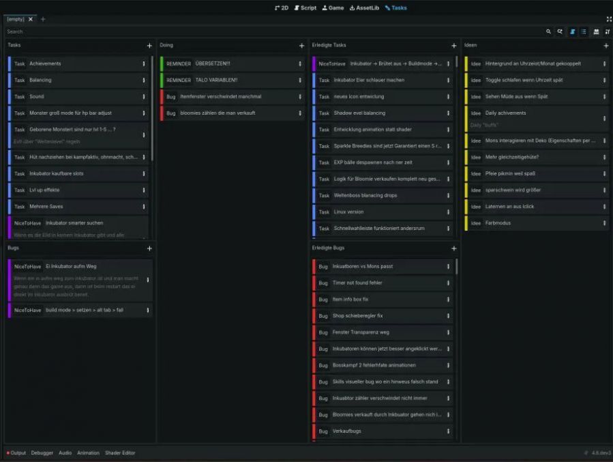Toggle the step list display button
The height and width of the screenshot is (462, 613).
click(584, 31)
